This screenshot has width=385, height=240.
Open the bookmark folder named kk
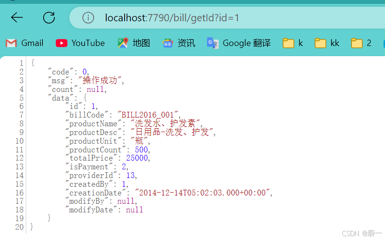[327, 43]
